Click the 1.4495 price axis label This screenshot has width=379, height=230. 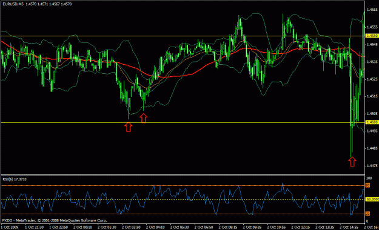tap(372, 131)
